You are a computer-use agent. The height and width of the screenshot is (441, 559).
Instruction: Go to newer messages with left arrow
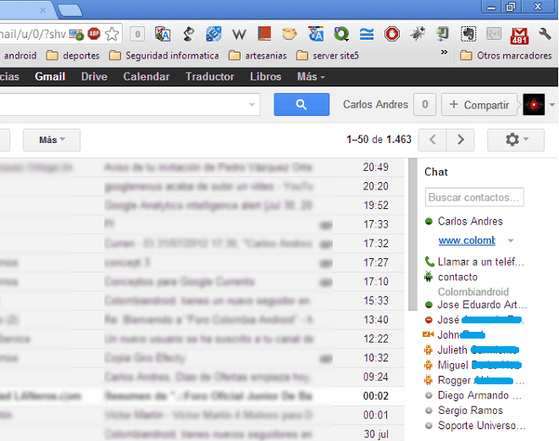(x=433, y=140)
